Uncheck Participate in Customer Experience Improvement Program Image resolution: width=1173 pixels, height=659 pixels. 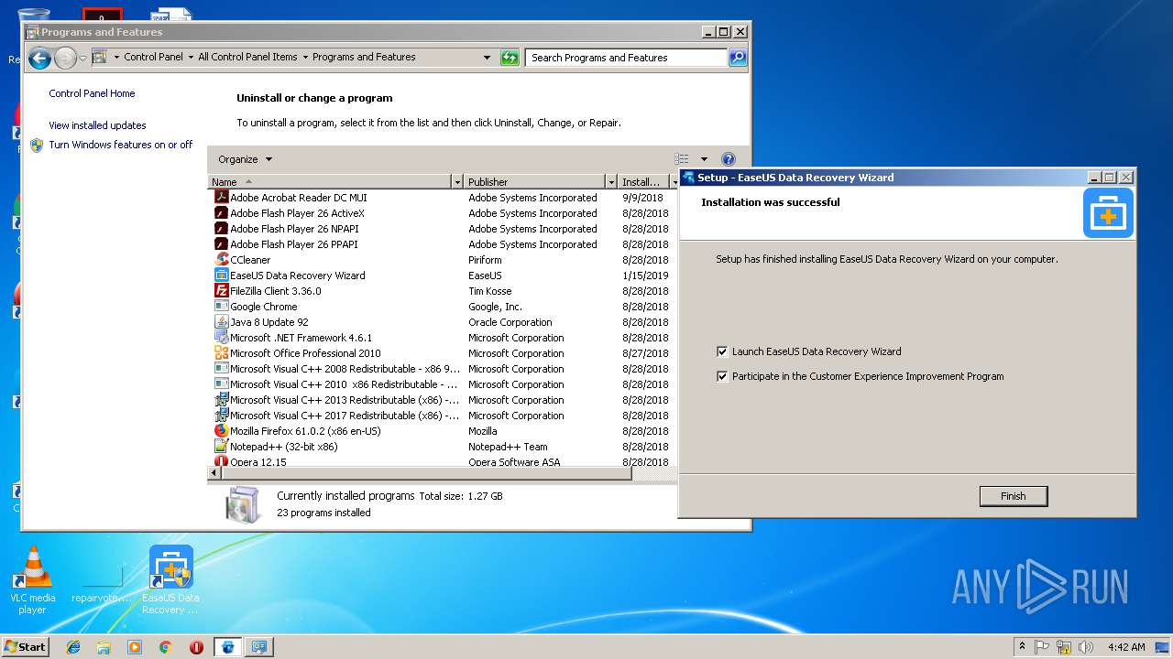point(722,376)
